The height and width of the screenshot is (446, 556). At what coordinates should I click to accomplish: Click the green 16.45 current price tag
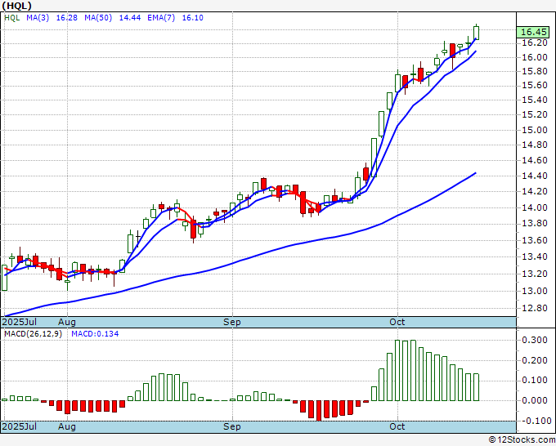pos(533,32)
